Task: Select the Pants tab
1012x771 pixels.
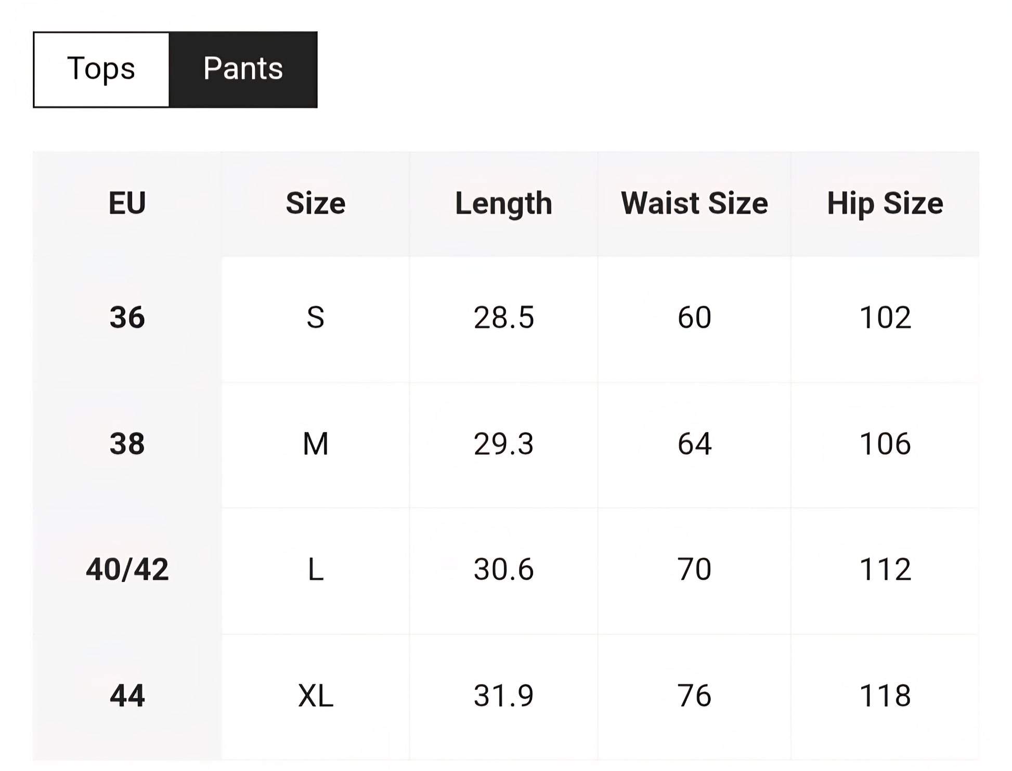Action: point(243,70)
